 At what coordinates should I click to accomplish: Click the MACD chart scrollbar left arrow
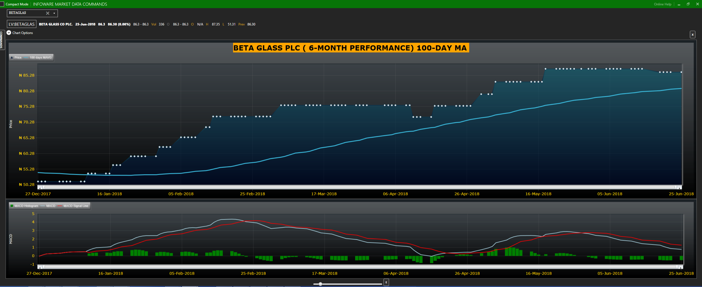[x=40, y=267]
